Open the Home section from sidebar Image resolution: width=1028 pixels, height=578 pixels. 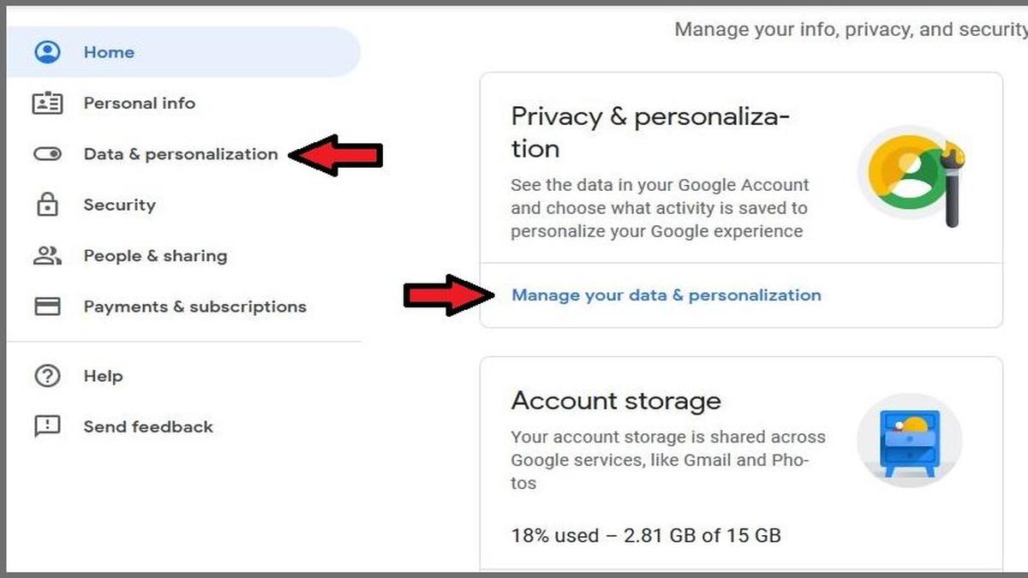[x=109, y=51]
